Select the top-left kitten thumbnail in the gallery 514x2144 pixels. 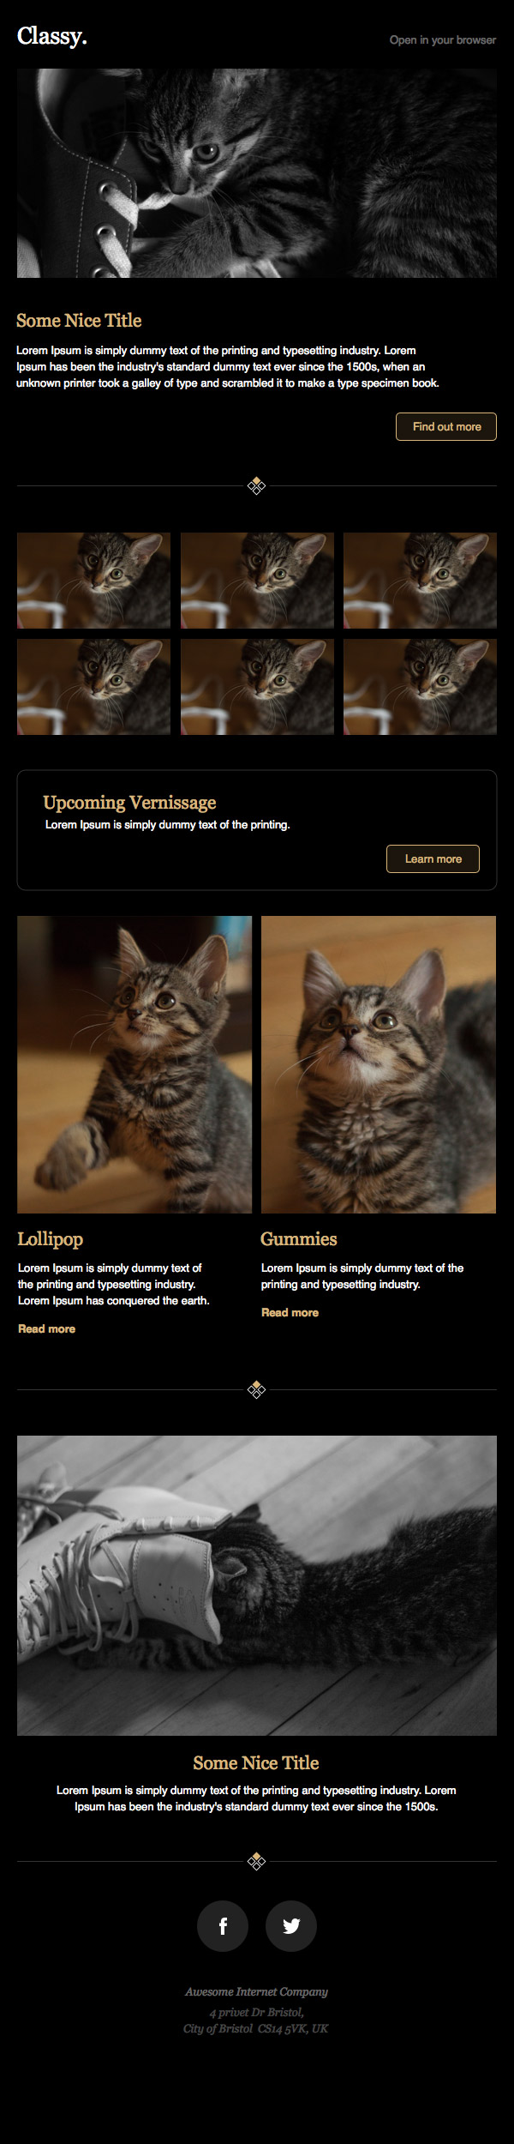[93, 581]
